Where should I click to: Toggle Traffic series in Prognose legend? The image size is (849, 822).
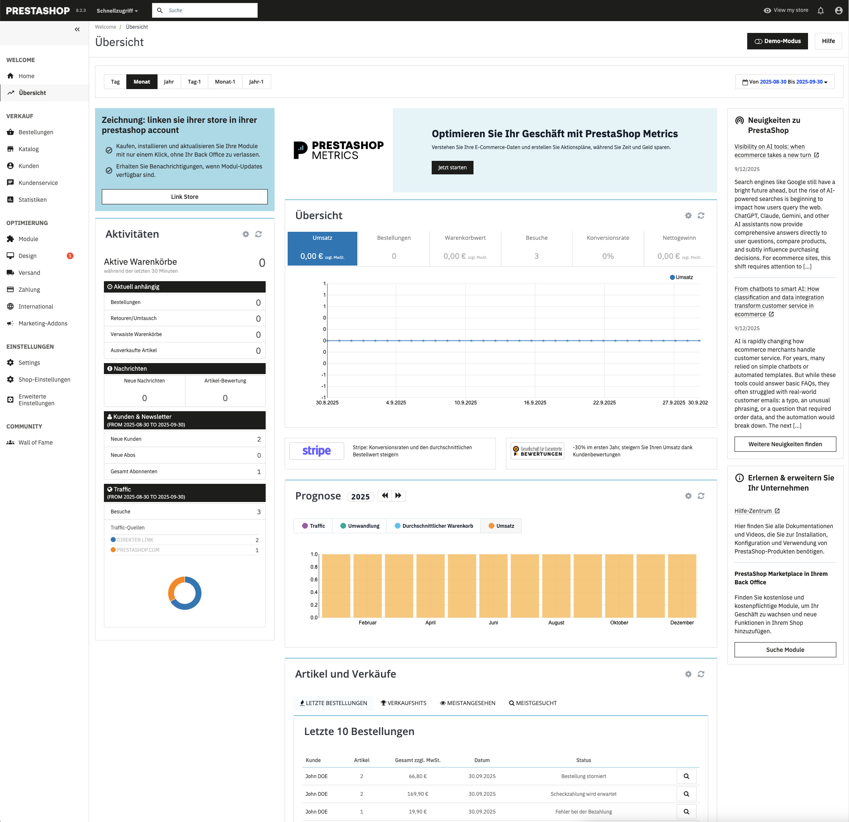click(313, 526)
